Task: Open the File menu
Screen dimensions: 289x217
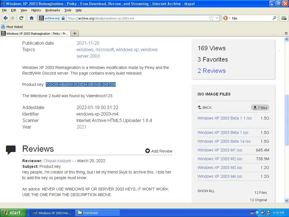Action: [x=4, y=10]
